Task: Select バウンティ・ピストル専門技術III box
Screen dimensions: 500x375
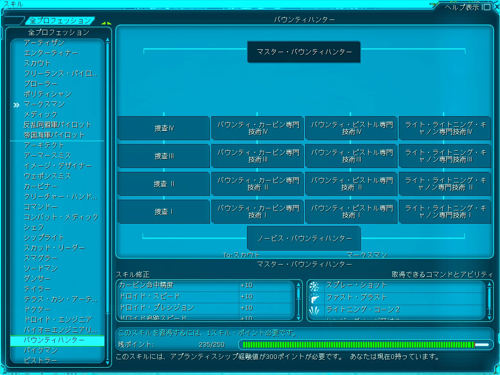Action: pyautogui.click(x=352, y=156)
